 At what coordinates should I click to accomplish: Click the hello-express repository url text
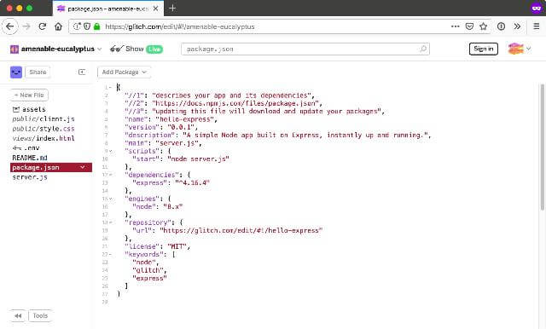pyautogui.click(x=241, y=231)
